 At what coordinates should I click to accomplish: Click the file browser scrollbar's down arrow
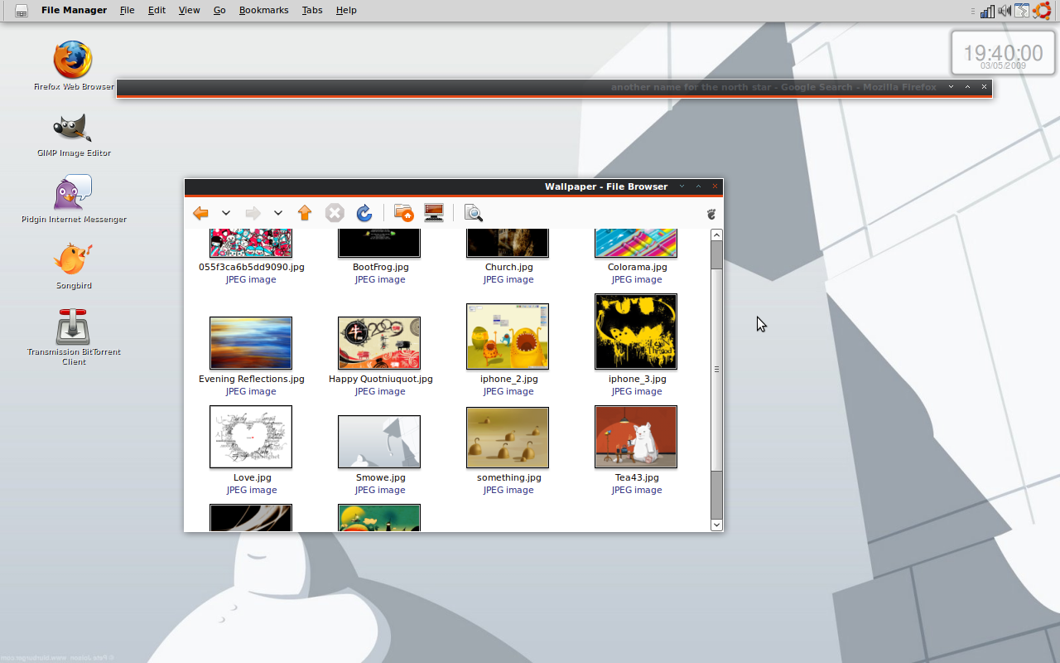[x=716, y=525]
